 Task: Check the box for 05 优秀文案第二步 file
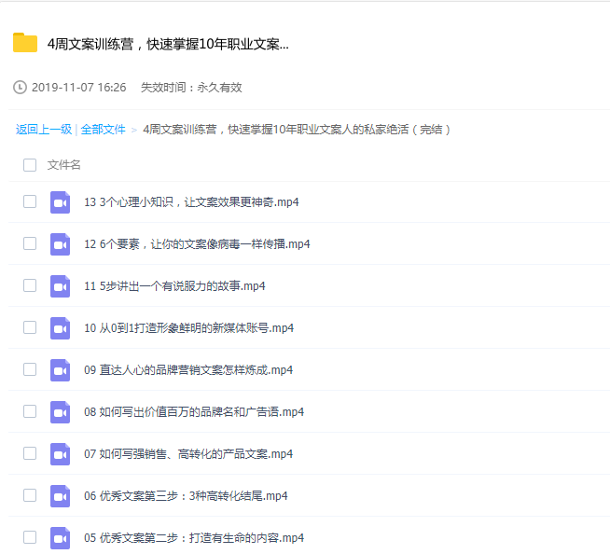pyautogui.click(x=30, y=537)
